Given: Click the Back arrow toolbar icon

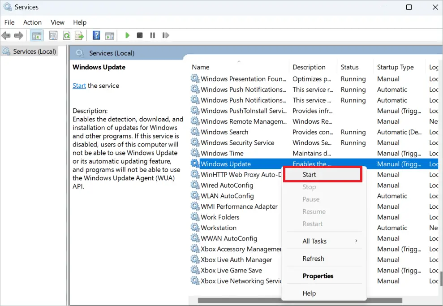Looking at the screenshot, I should pos(6,35).
